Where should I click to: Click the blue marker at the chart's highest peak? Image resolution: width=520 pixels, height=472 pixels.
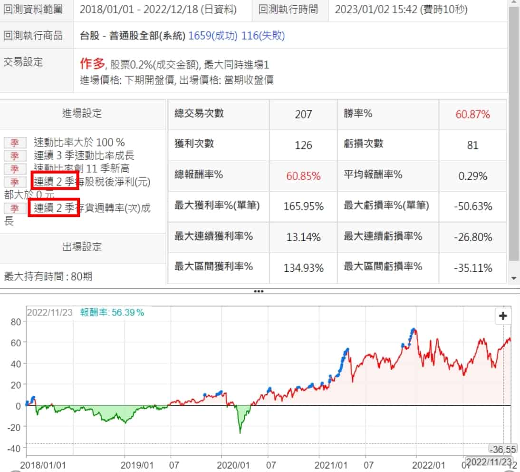[413, 329]
